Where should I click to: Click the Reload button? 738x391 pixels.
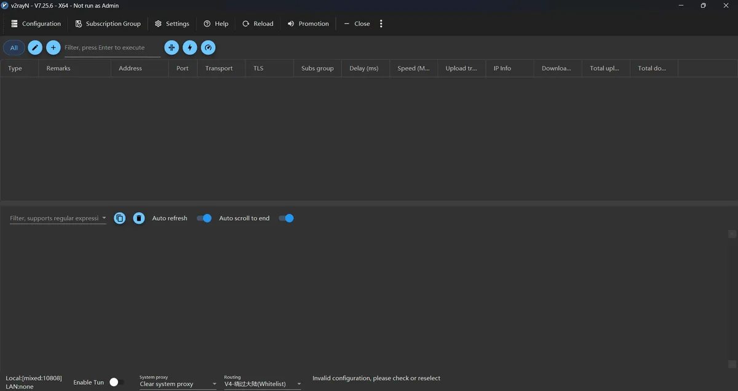point(258,23)
